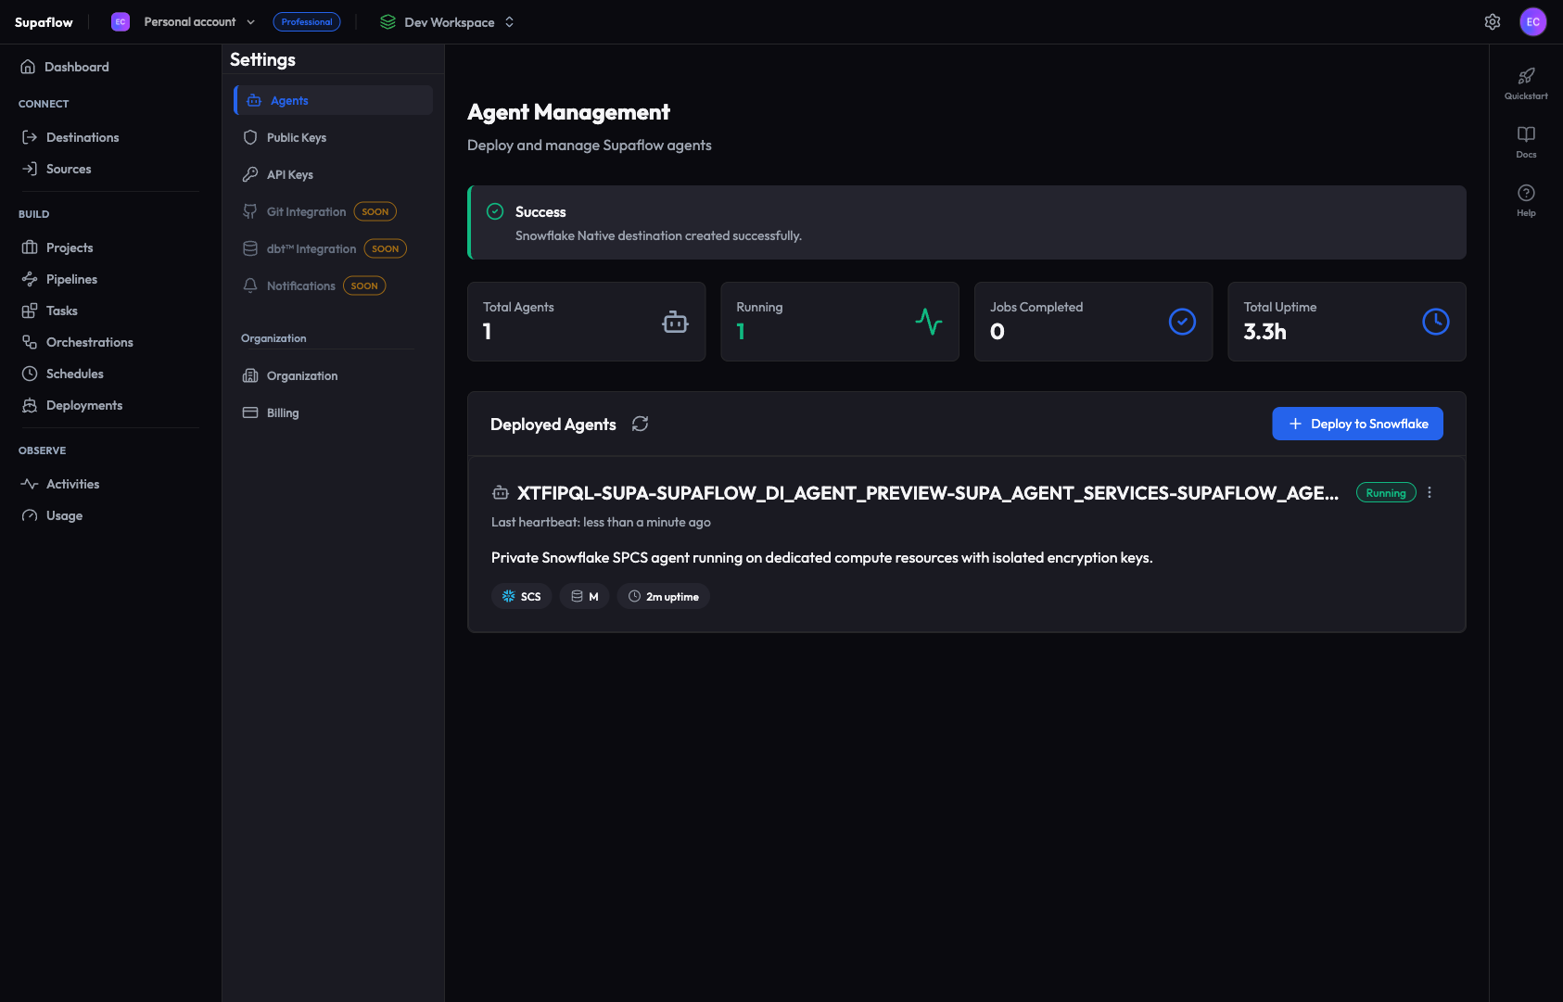The height and width of the screenshot is (1002, 1563).
Task: Open the Orchestrations panel
Action: tap(88, 342)
